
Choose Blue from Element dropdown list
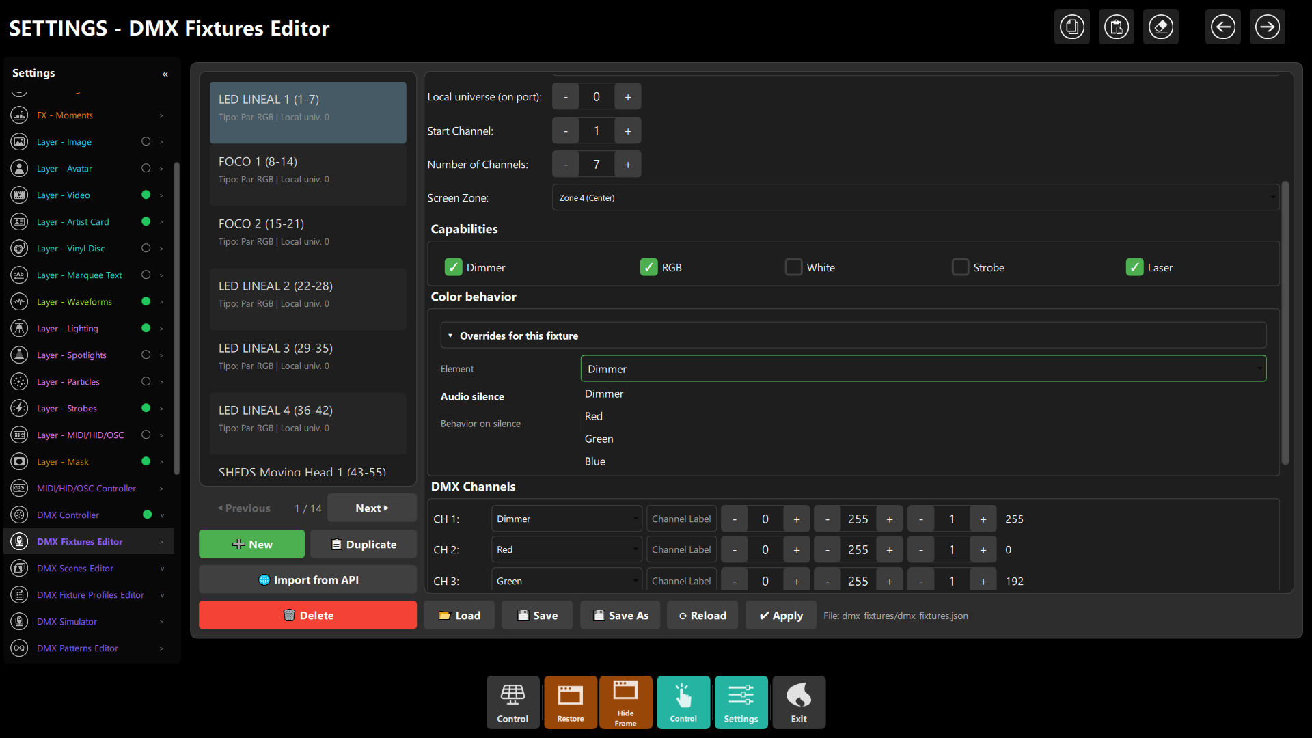[594, 461]
